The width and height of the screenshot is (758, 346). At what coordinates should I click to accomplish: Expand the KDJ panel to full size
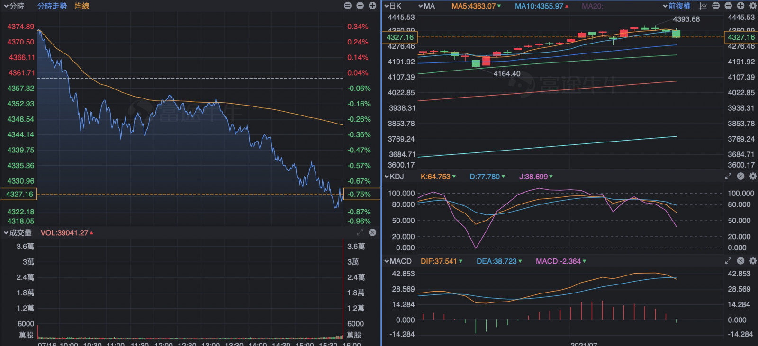(728, 176)
